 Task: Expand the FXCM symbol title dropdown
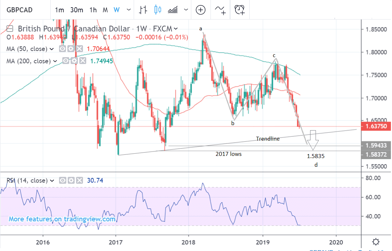[x=176, y=29]
